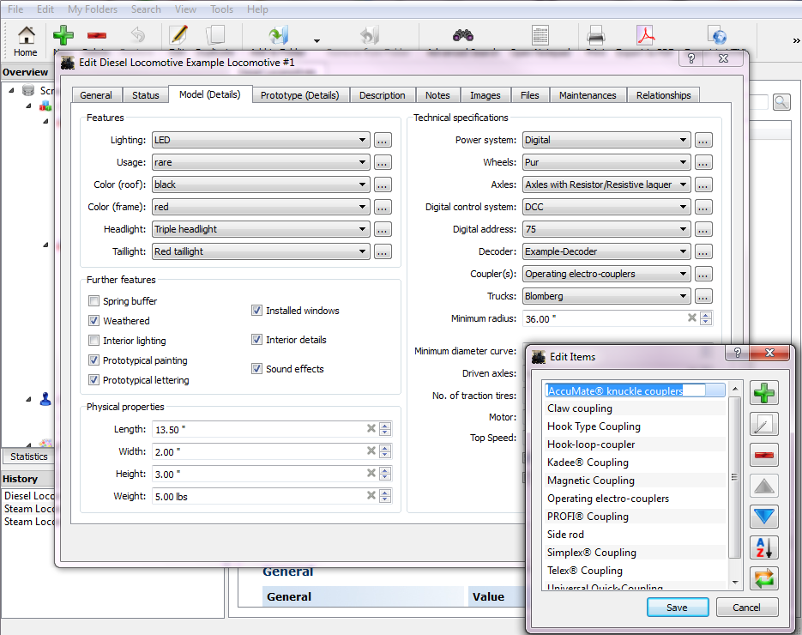Select Kadee® Coupling in the list
Viewport: 802px width, 635px height.
[x=636, y=463]
